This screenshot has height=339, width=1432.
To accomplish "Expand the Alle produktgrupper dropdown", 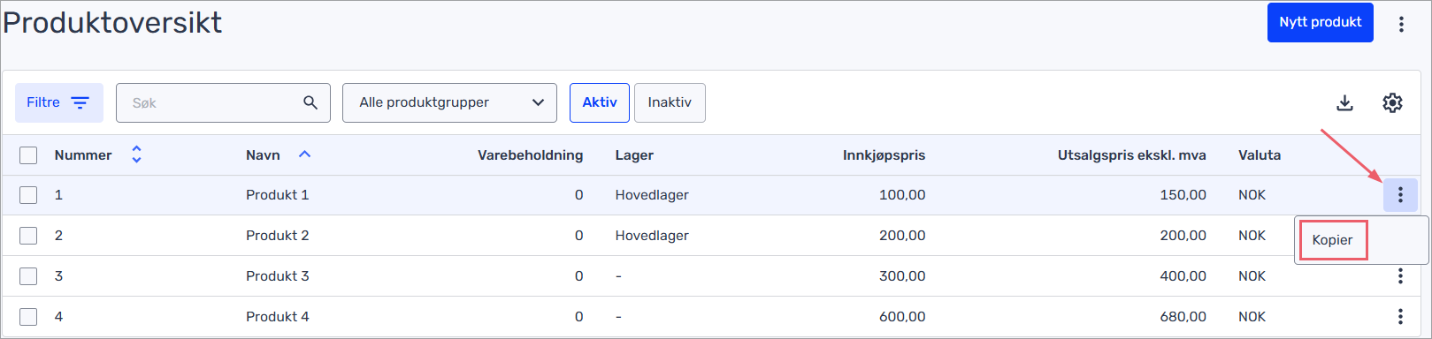I will click(x=449, y=102).
